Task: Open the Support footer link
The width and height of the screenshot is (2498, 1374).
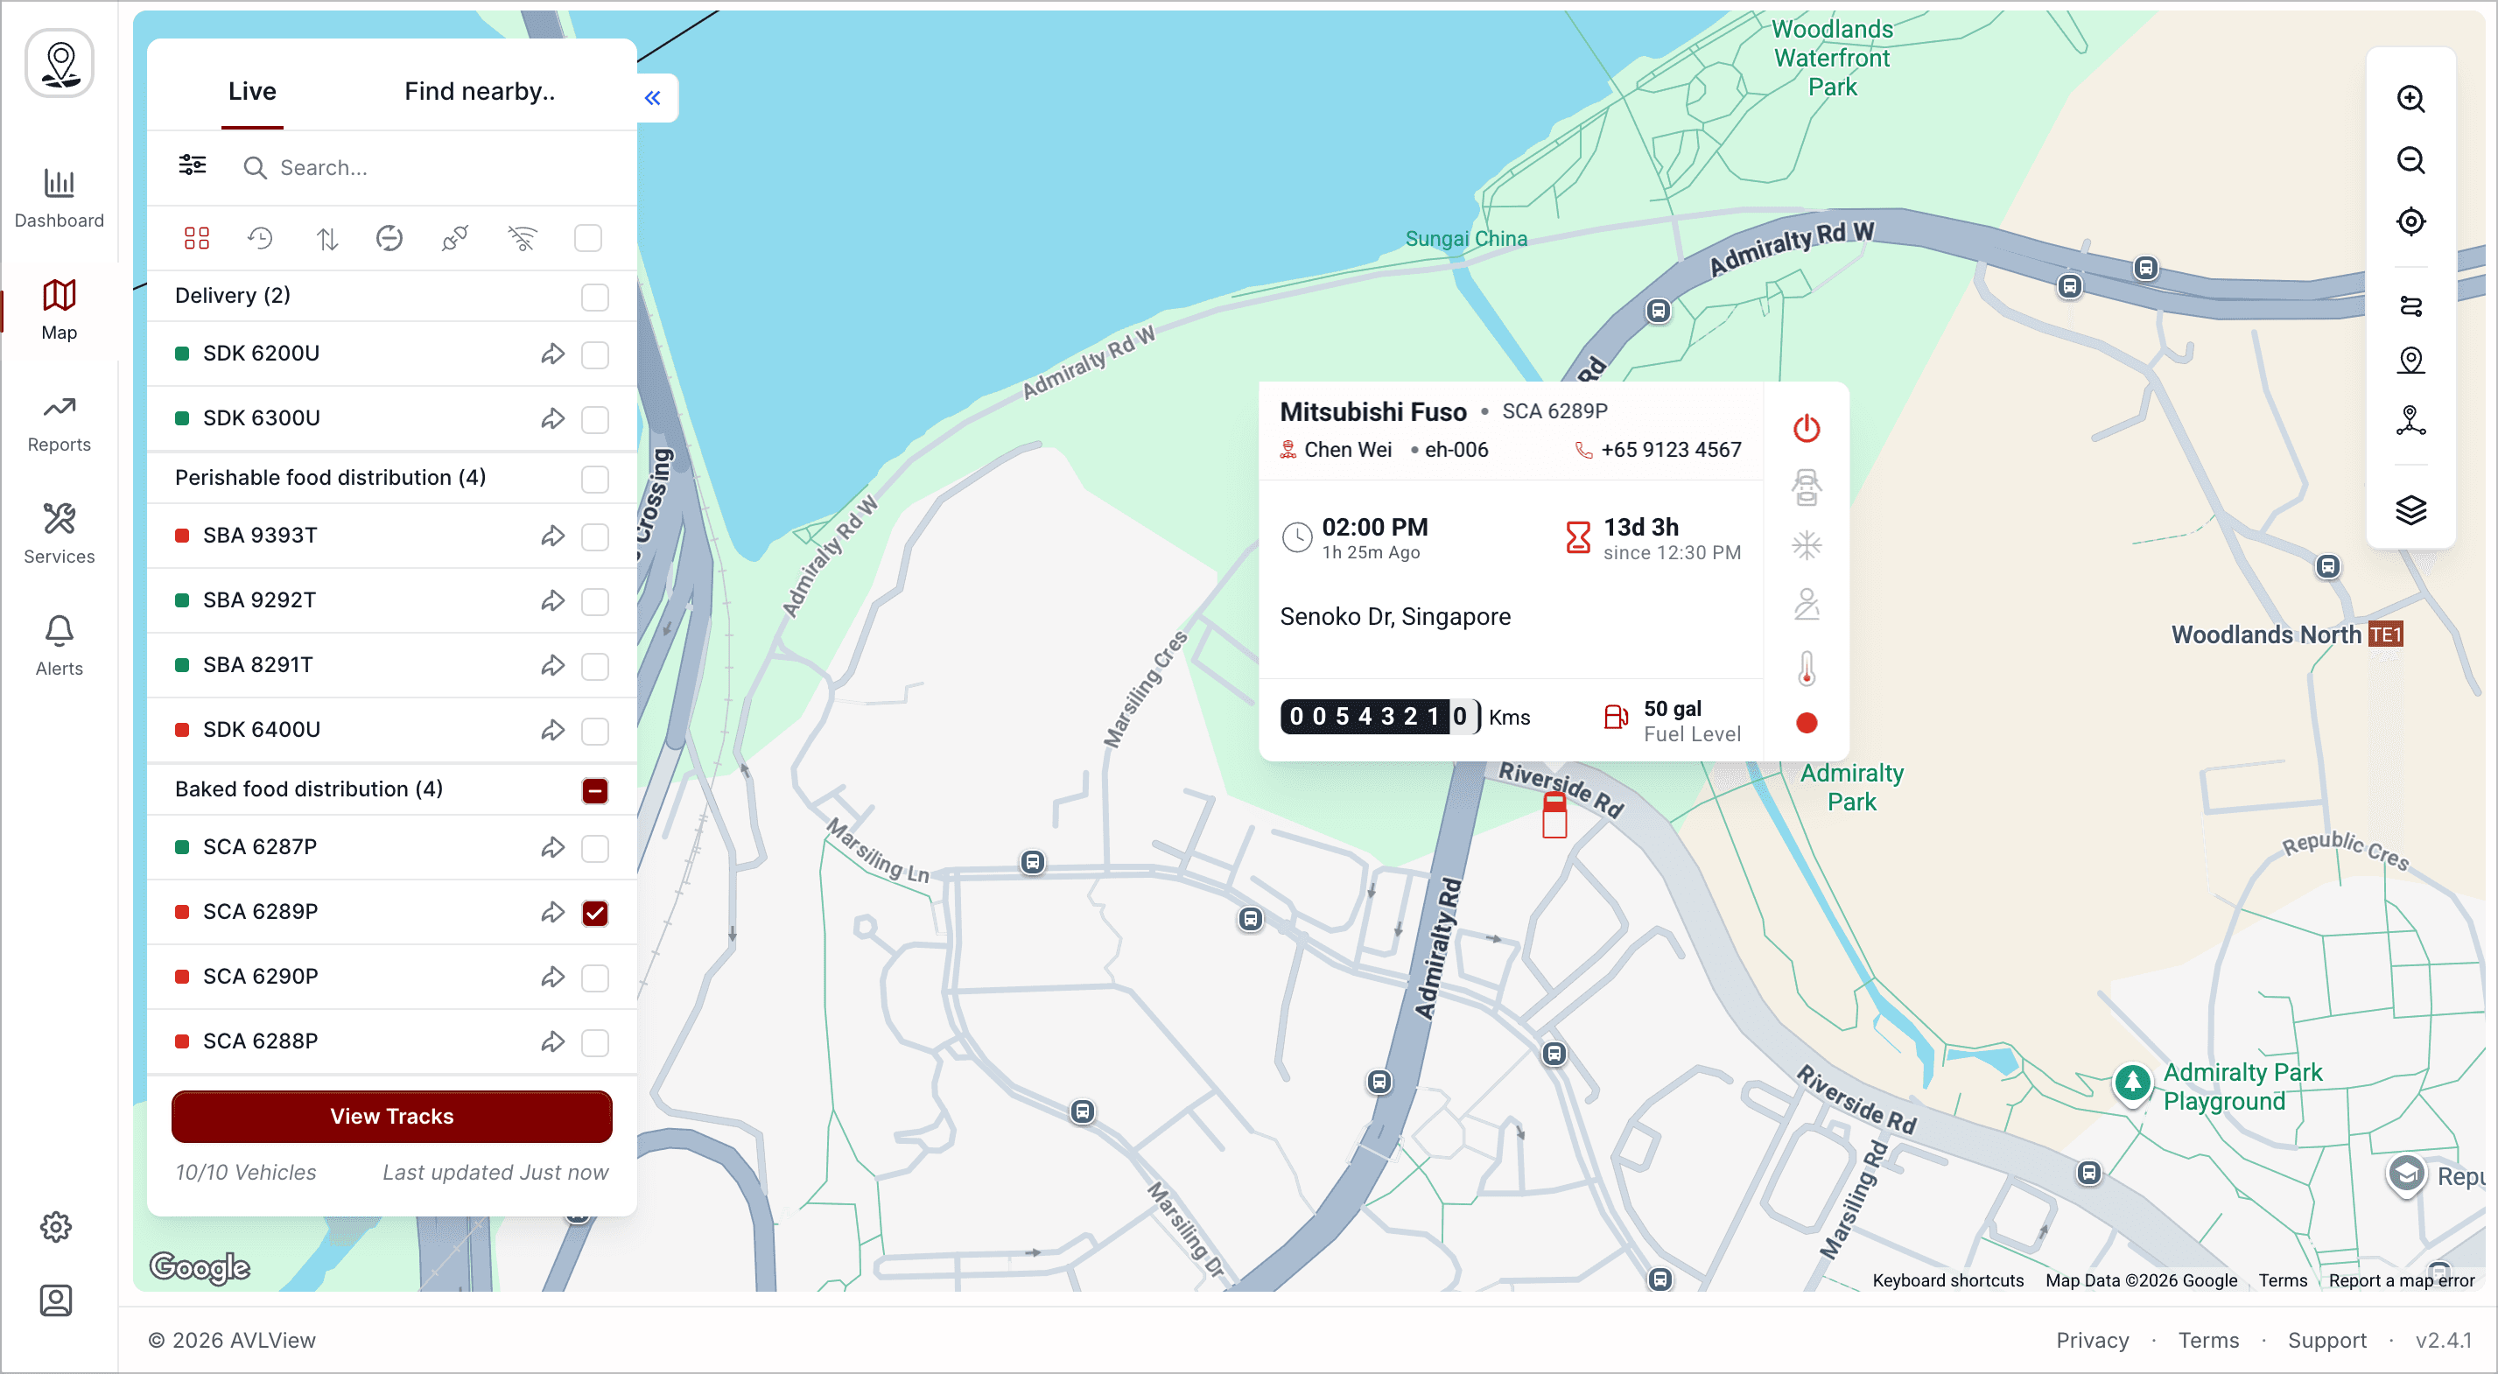Action: point(2326,1339)
